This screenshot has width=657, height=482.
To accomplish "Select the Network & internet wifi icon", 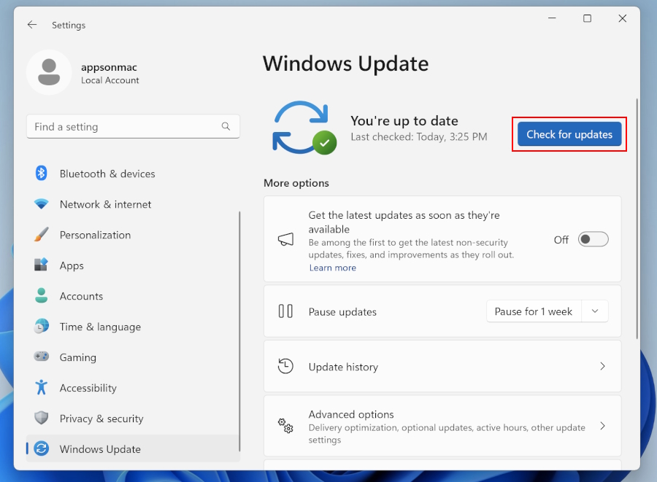I will click(42, 204).
